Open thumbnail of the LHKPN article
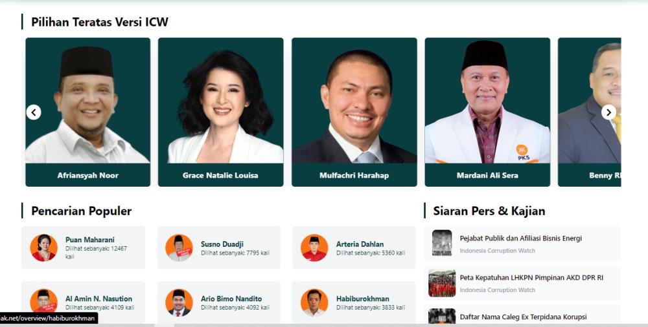The width and height of the screenshot is (648, 327). pyautogui.click(x=442, y=283)
